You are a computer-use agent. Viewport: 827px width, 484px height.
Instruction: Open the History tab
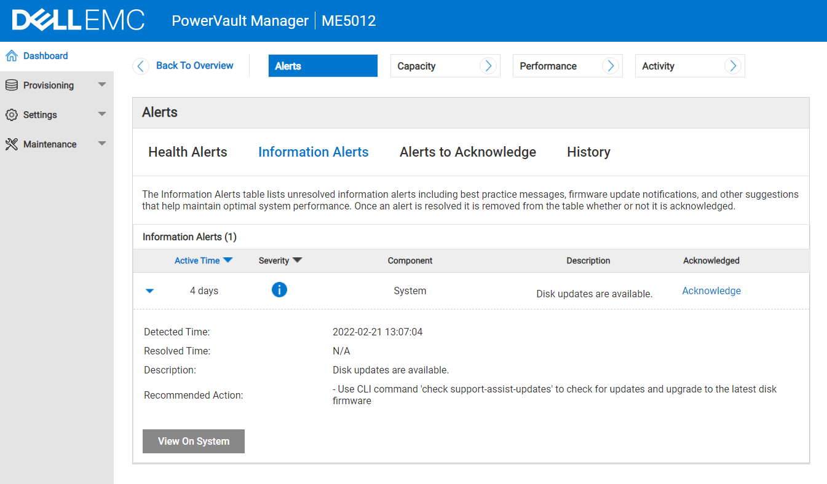pyautogui.click(x=588, y=152)
